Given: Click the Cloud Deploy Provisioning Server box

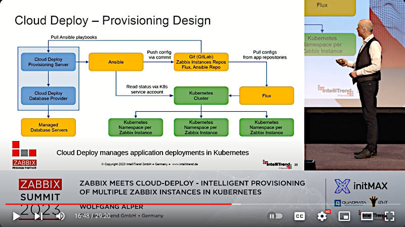Looking at the screenshot, I should point(48,62).
